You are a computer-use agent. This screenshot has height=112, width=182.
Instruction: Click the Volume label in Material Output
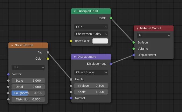[143, 49]
